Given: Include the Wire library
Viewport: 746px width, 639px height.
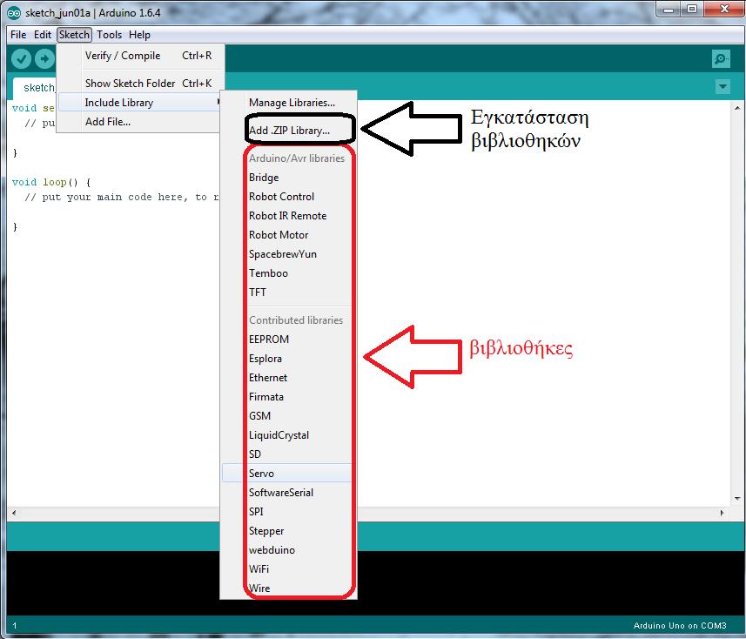Looking at the screenshot, I should [x=288, y=589].
